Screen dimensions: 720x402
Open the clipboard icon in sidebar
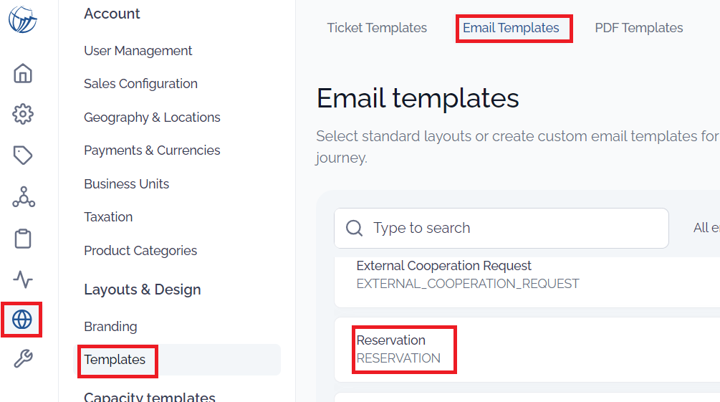(x=22, y=239)
